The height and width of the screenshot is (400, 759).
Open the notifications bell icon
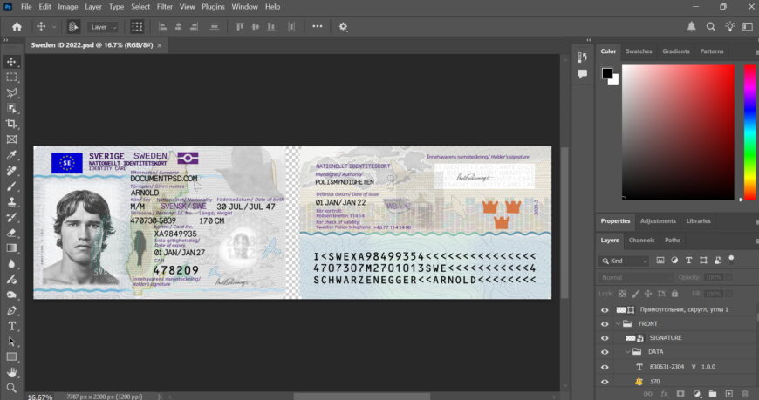tap(691, 27)
